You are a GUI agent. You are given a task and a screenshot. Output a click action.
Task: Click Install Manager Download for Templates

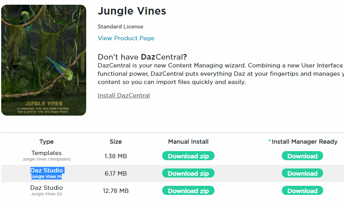302,156
